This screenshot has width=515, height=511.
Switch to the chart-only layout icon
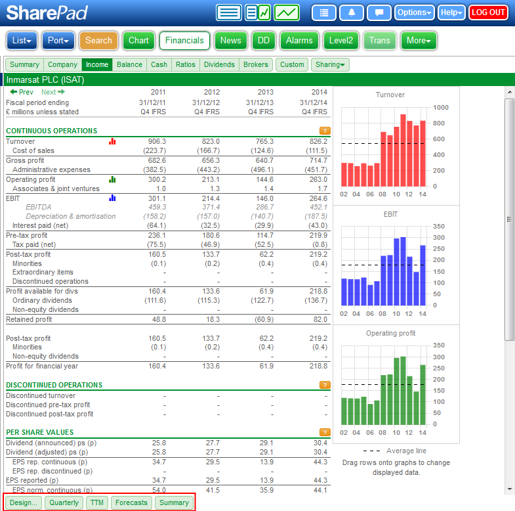[x=287, y=13]
